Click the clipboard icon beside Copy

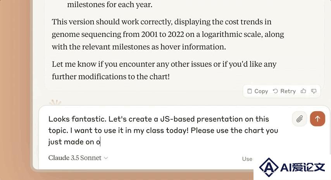point(250,91)
